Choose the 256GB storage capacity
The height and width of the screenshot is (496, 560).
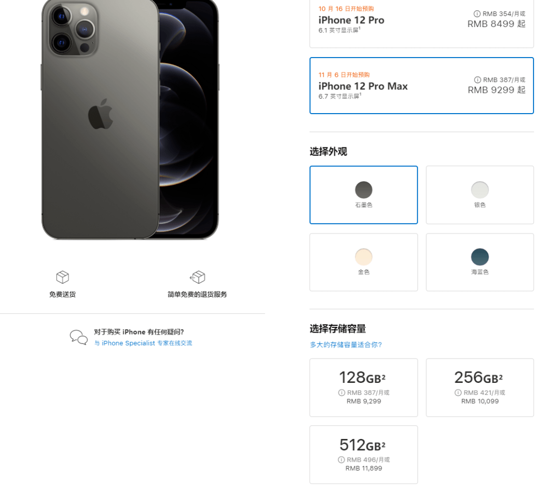[480, 387]
